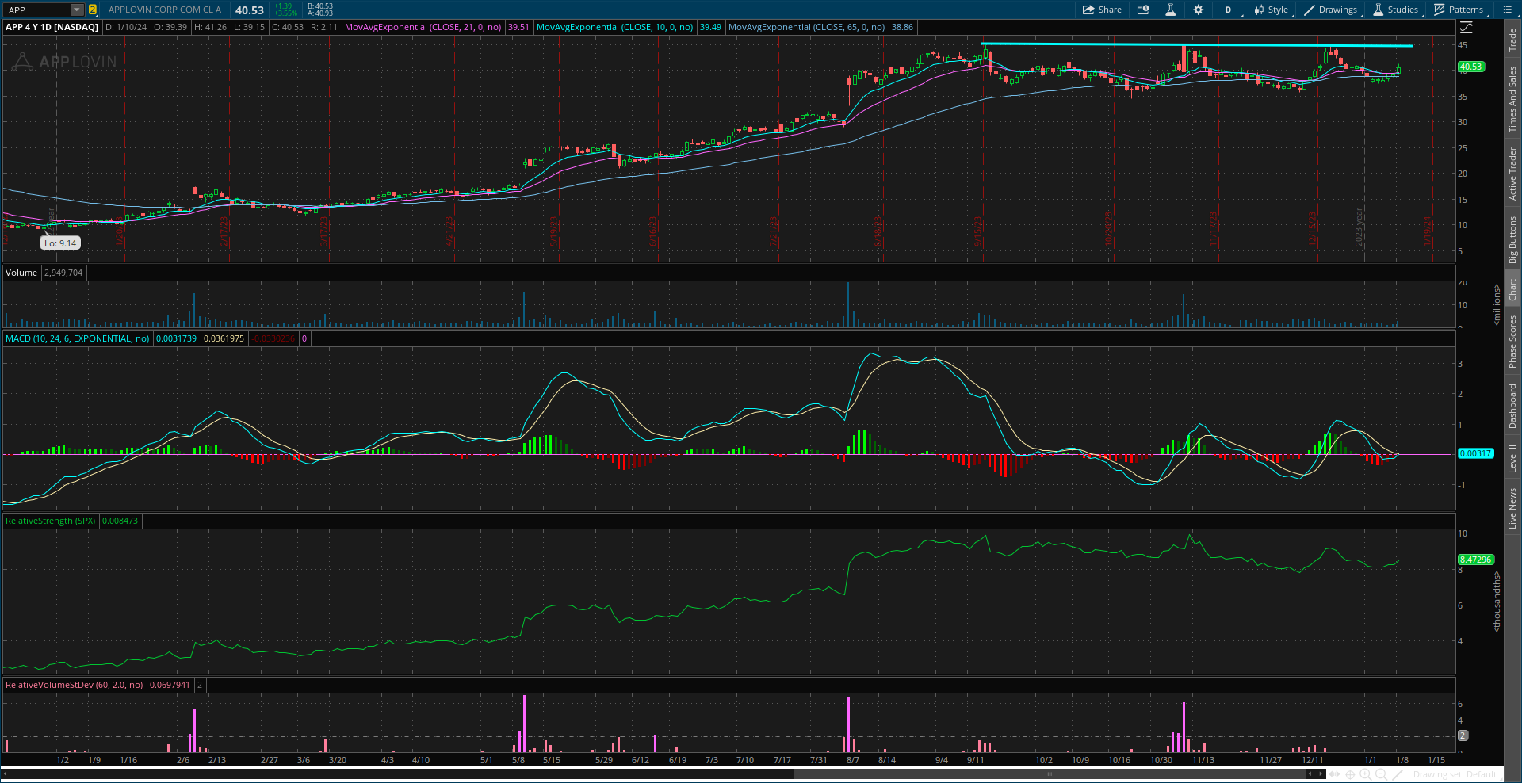Click the last price 40.53 in header

coord(250,10)
